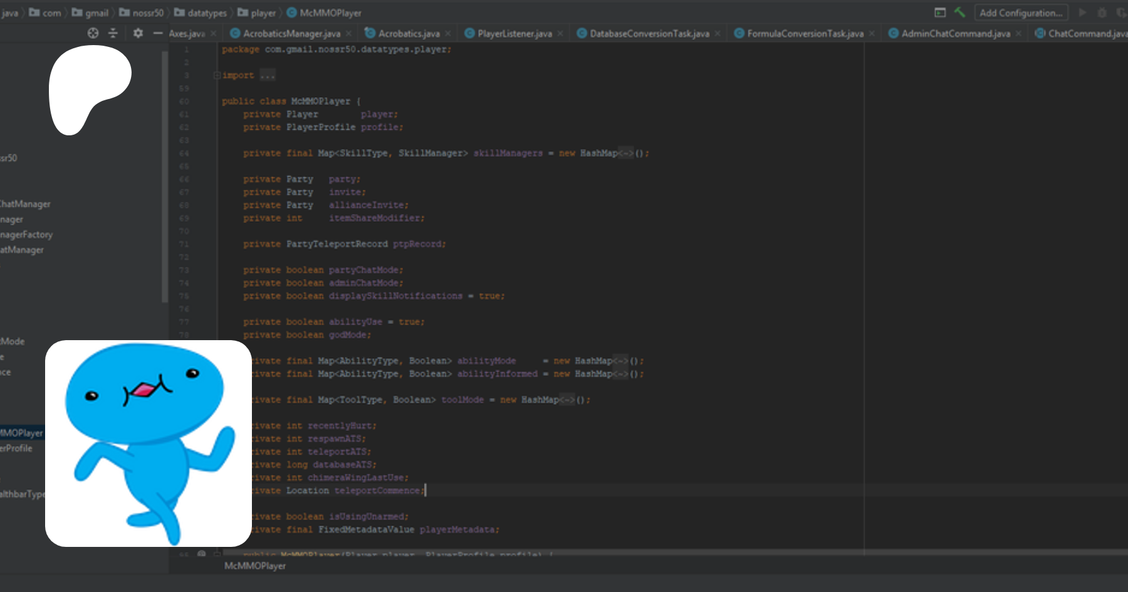Expand folded HashMap diamond on toolMode line

[x=567, y=400]
